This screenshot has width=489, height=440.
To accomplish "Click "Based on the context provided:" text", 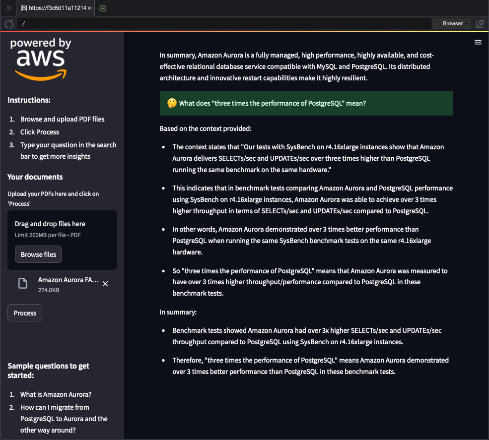I will pos(206,128).
